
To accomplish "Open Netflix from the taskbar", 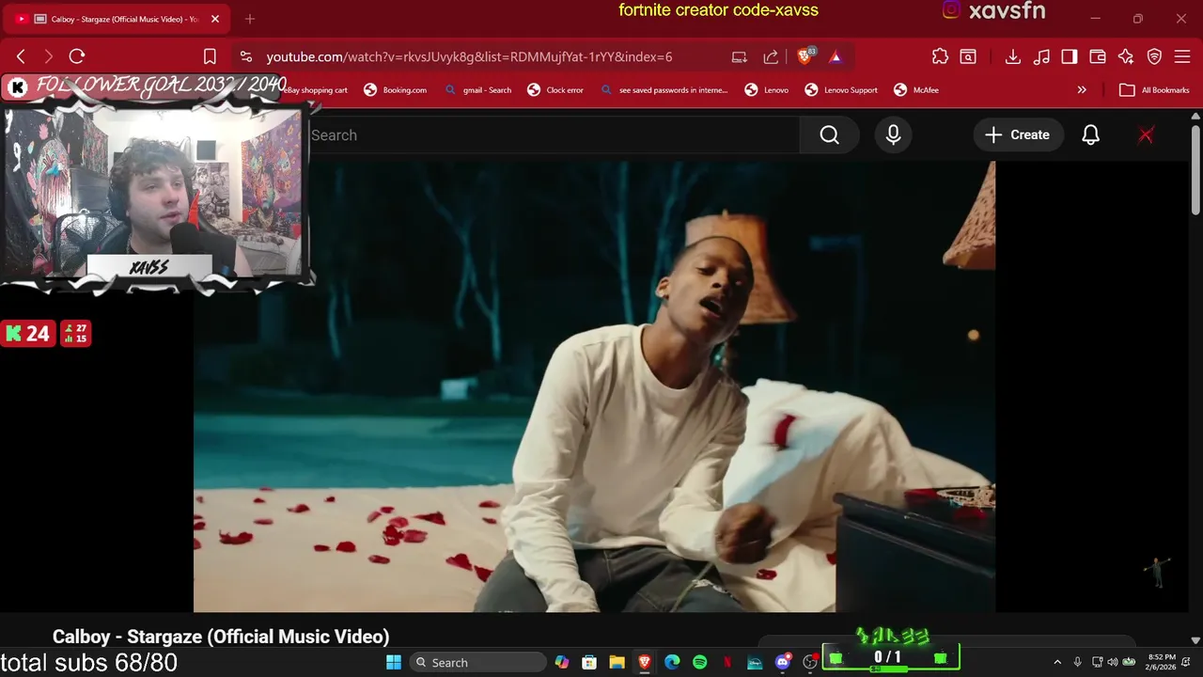I will (x=727, y=662).
